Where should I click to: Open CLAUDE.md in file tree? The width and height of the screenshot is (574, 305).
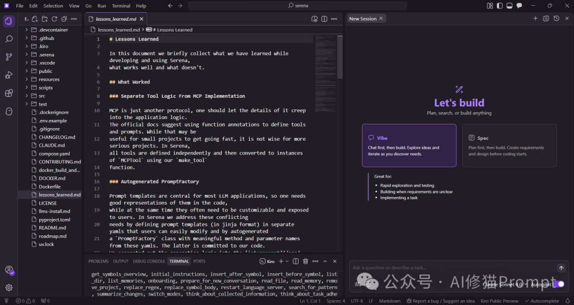coord(52,146)
